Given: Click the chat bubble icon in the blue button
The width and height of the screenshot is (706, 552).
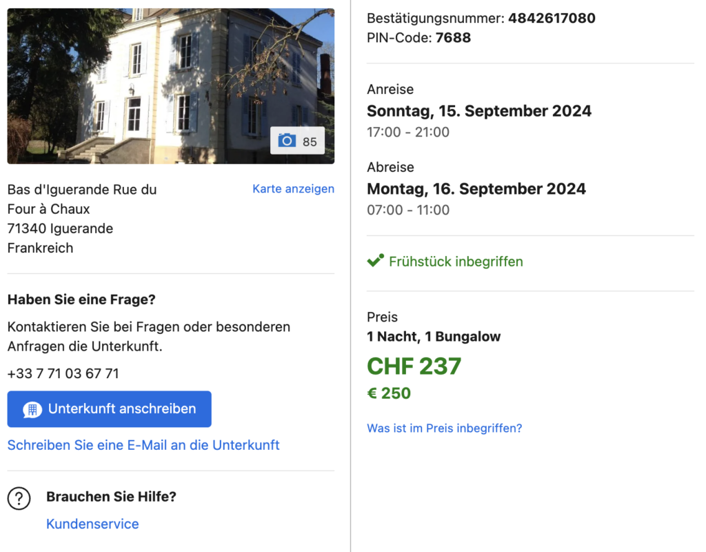Looking at the screenshot, I should [x=32, y=409].
